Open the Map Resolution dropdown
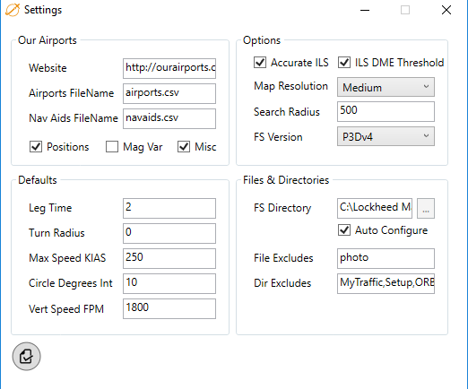 click(386, 87)
